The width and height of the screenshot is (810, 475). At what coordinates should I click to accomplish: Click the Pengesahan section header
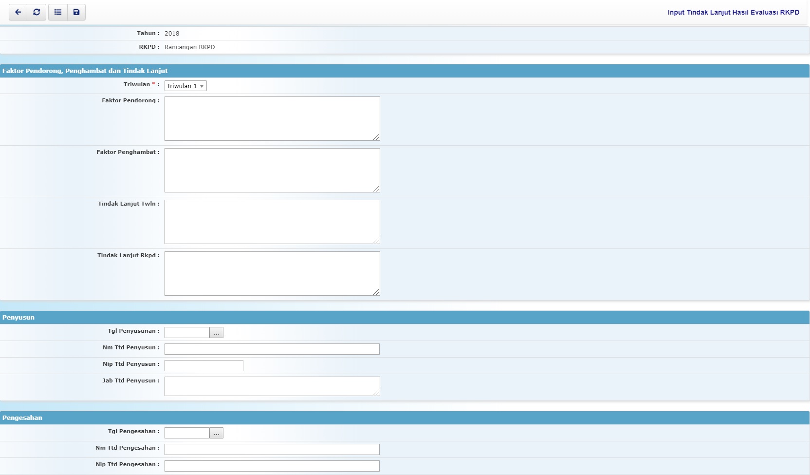[22, 418]
